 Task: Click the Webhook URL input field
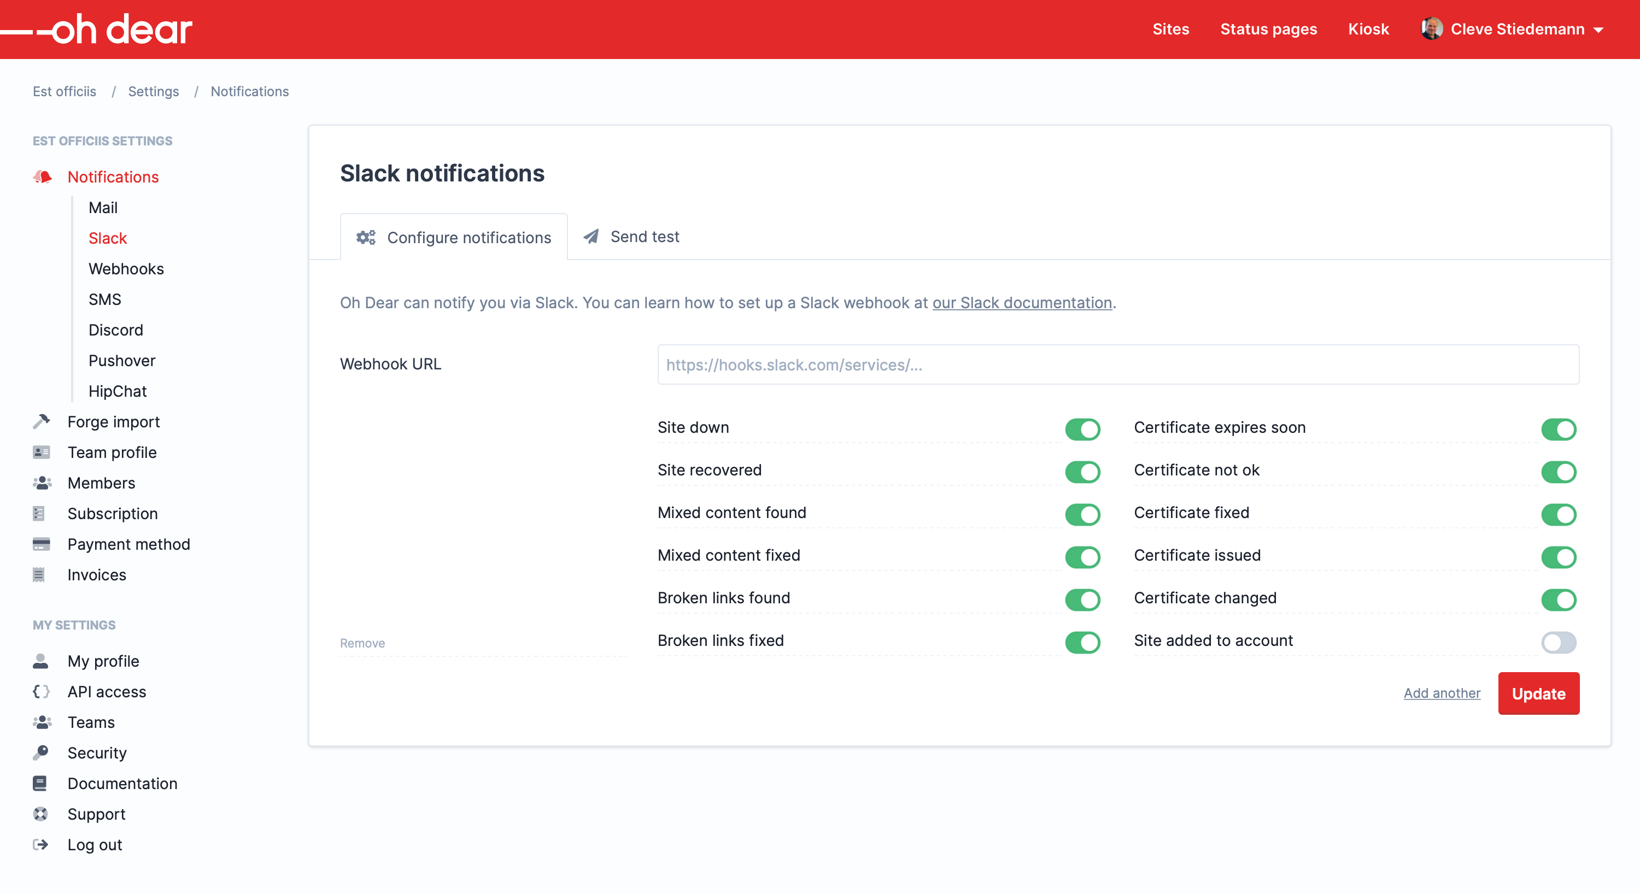tap(1118, 364)
